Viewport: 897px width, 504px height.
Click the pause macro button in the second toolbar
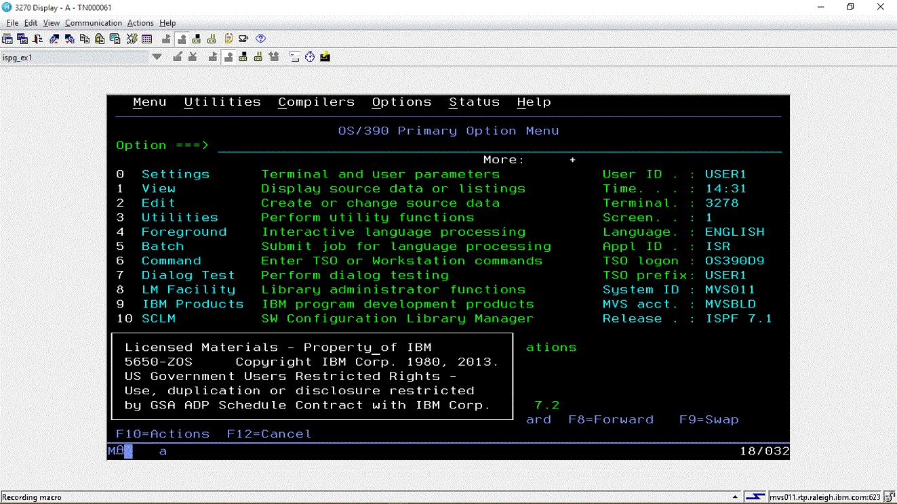(x=258, y=57)
